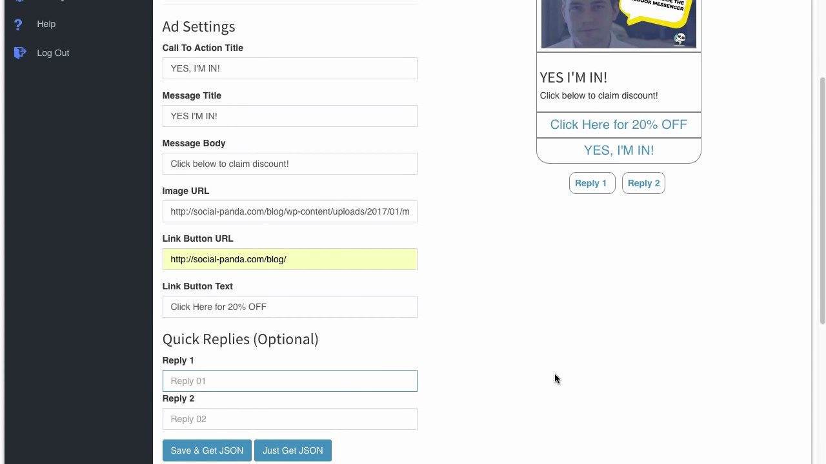
Task: Select the Log Out sidebar text
Action: tap(53, 53)
